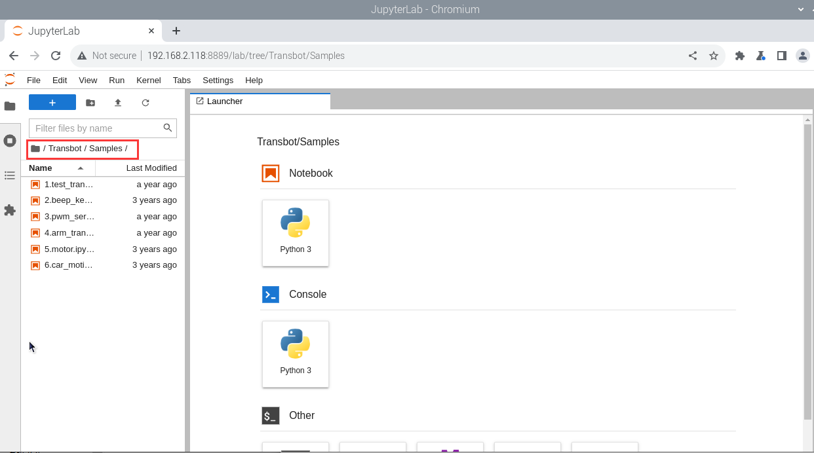Click the Upload Files icon

(118, 103)
